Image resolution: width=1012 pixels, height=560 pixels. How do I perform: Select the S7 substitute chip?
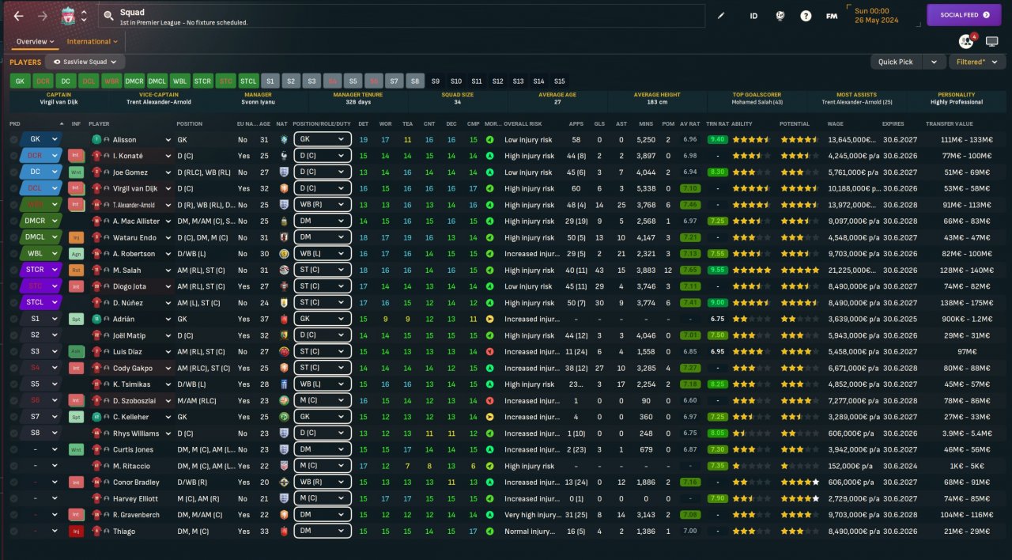click(x=395, y=81)
